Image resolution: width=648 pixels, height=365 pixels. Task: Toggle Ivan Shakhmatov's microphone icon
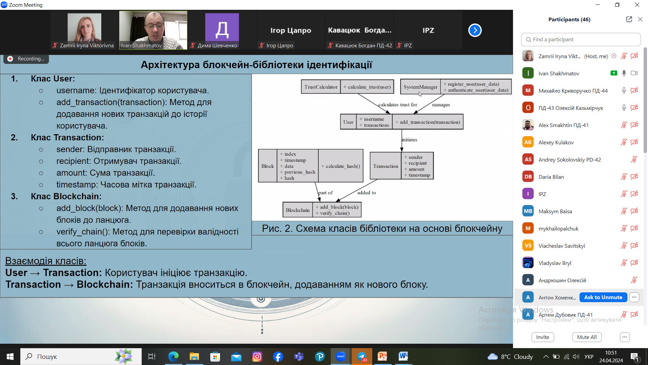pos(624,73)
